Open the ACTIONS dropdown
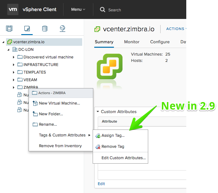Image resolution: width=218 pixels, height=193 pixels. (x=176, y=29)
